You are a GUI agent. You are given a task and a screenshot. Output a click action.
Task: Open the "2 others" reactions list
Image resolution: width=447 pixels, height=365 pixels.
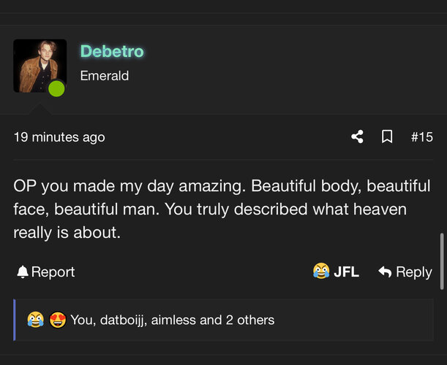click(x=249, y=320)
